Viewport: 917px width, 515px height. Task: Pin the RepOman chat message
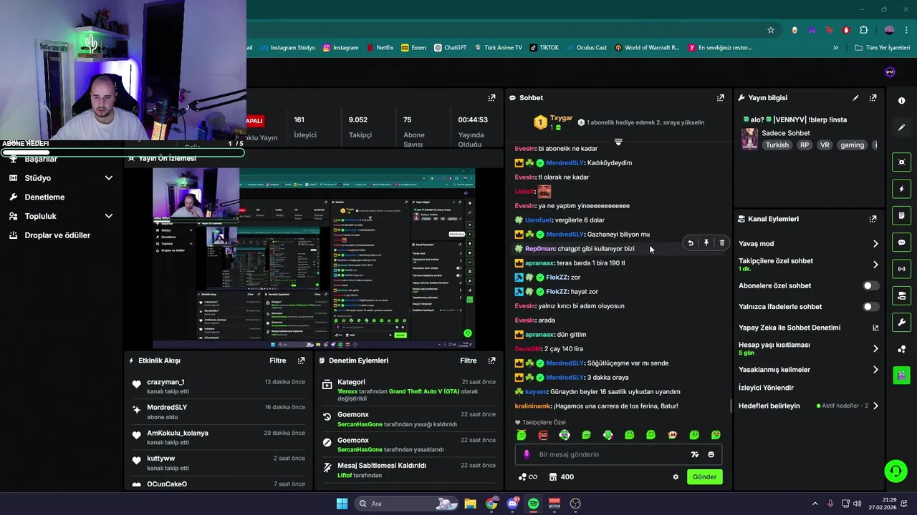coord(706,243)
